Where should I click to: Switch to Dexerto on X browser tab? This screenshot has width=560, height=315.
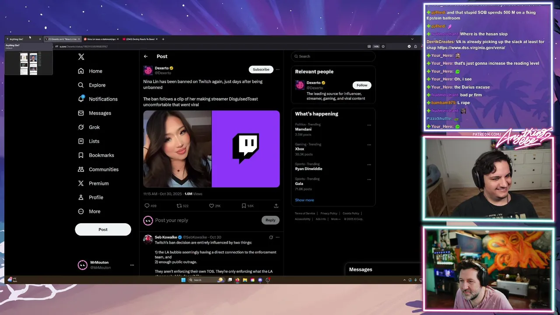point(63,39)
